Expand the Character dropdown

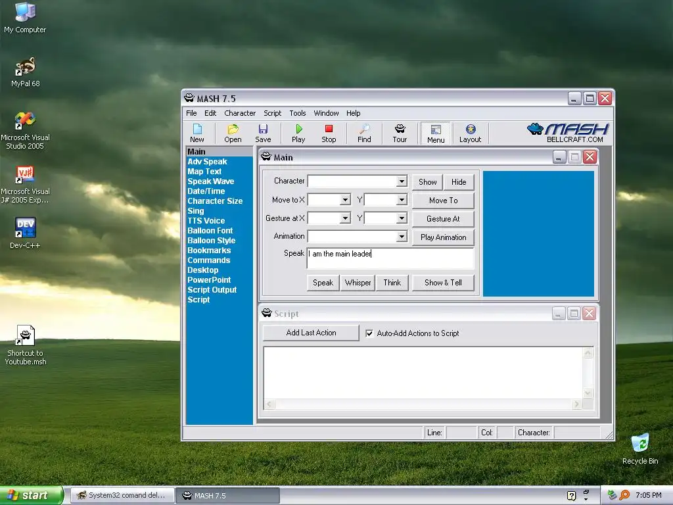point(402,181)
